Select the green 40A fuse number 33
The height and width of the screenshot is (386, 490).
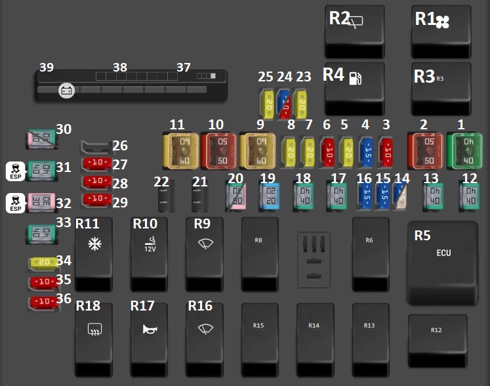coord(42,234)
